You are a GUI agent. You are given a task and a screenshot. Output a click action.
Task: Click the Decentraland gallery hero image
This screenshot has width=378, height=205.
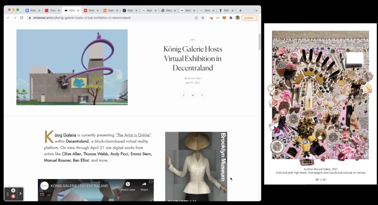[72, 67]
